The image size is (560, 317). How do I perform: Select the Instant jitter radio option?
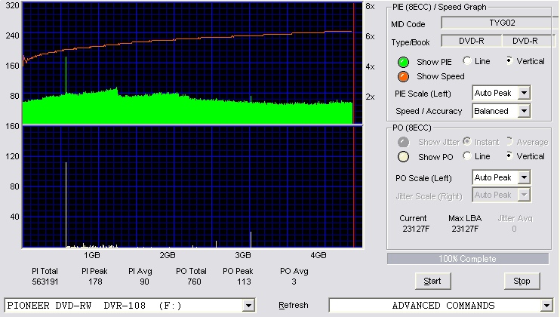pyautogui.click(x=466, y=141)
